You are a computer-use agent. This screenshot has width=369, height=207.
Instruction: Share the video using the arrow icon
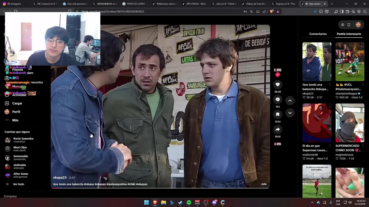point(278,129)
